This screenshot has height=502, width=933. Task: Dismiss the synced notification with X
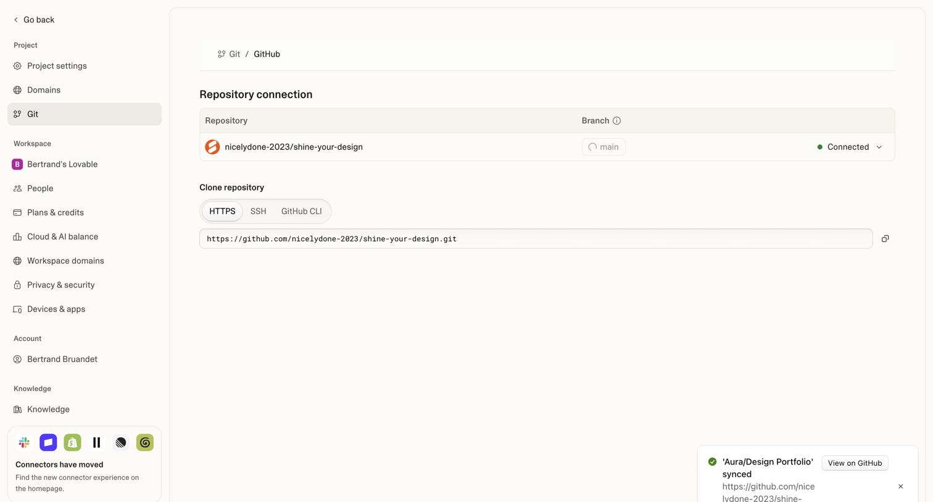click(x=901, y=487)
